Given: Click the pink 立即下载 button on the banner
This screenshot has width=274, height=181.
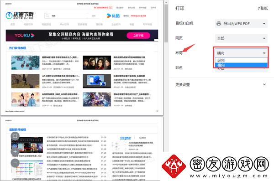Looking at the screenshot, I should point(138,36).
